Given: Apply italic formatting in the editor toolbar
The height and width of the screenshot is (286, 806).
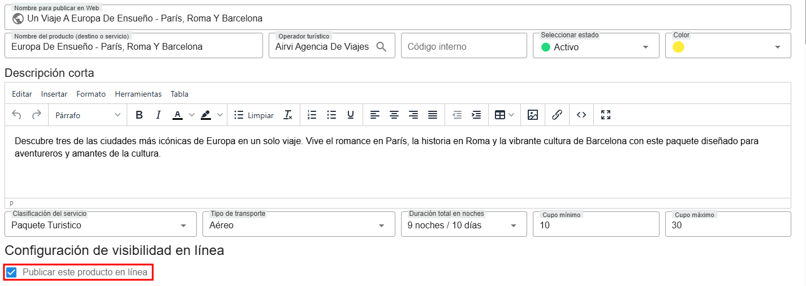Looking at the screenshot, I should [x=158, y=115].
